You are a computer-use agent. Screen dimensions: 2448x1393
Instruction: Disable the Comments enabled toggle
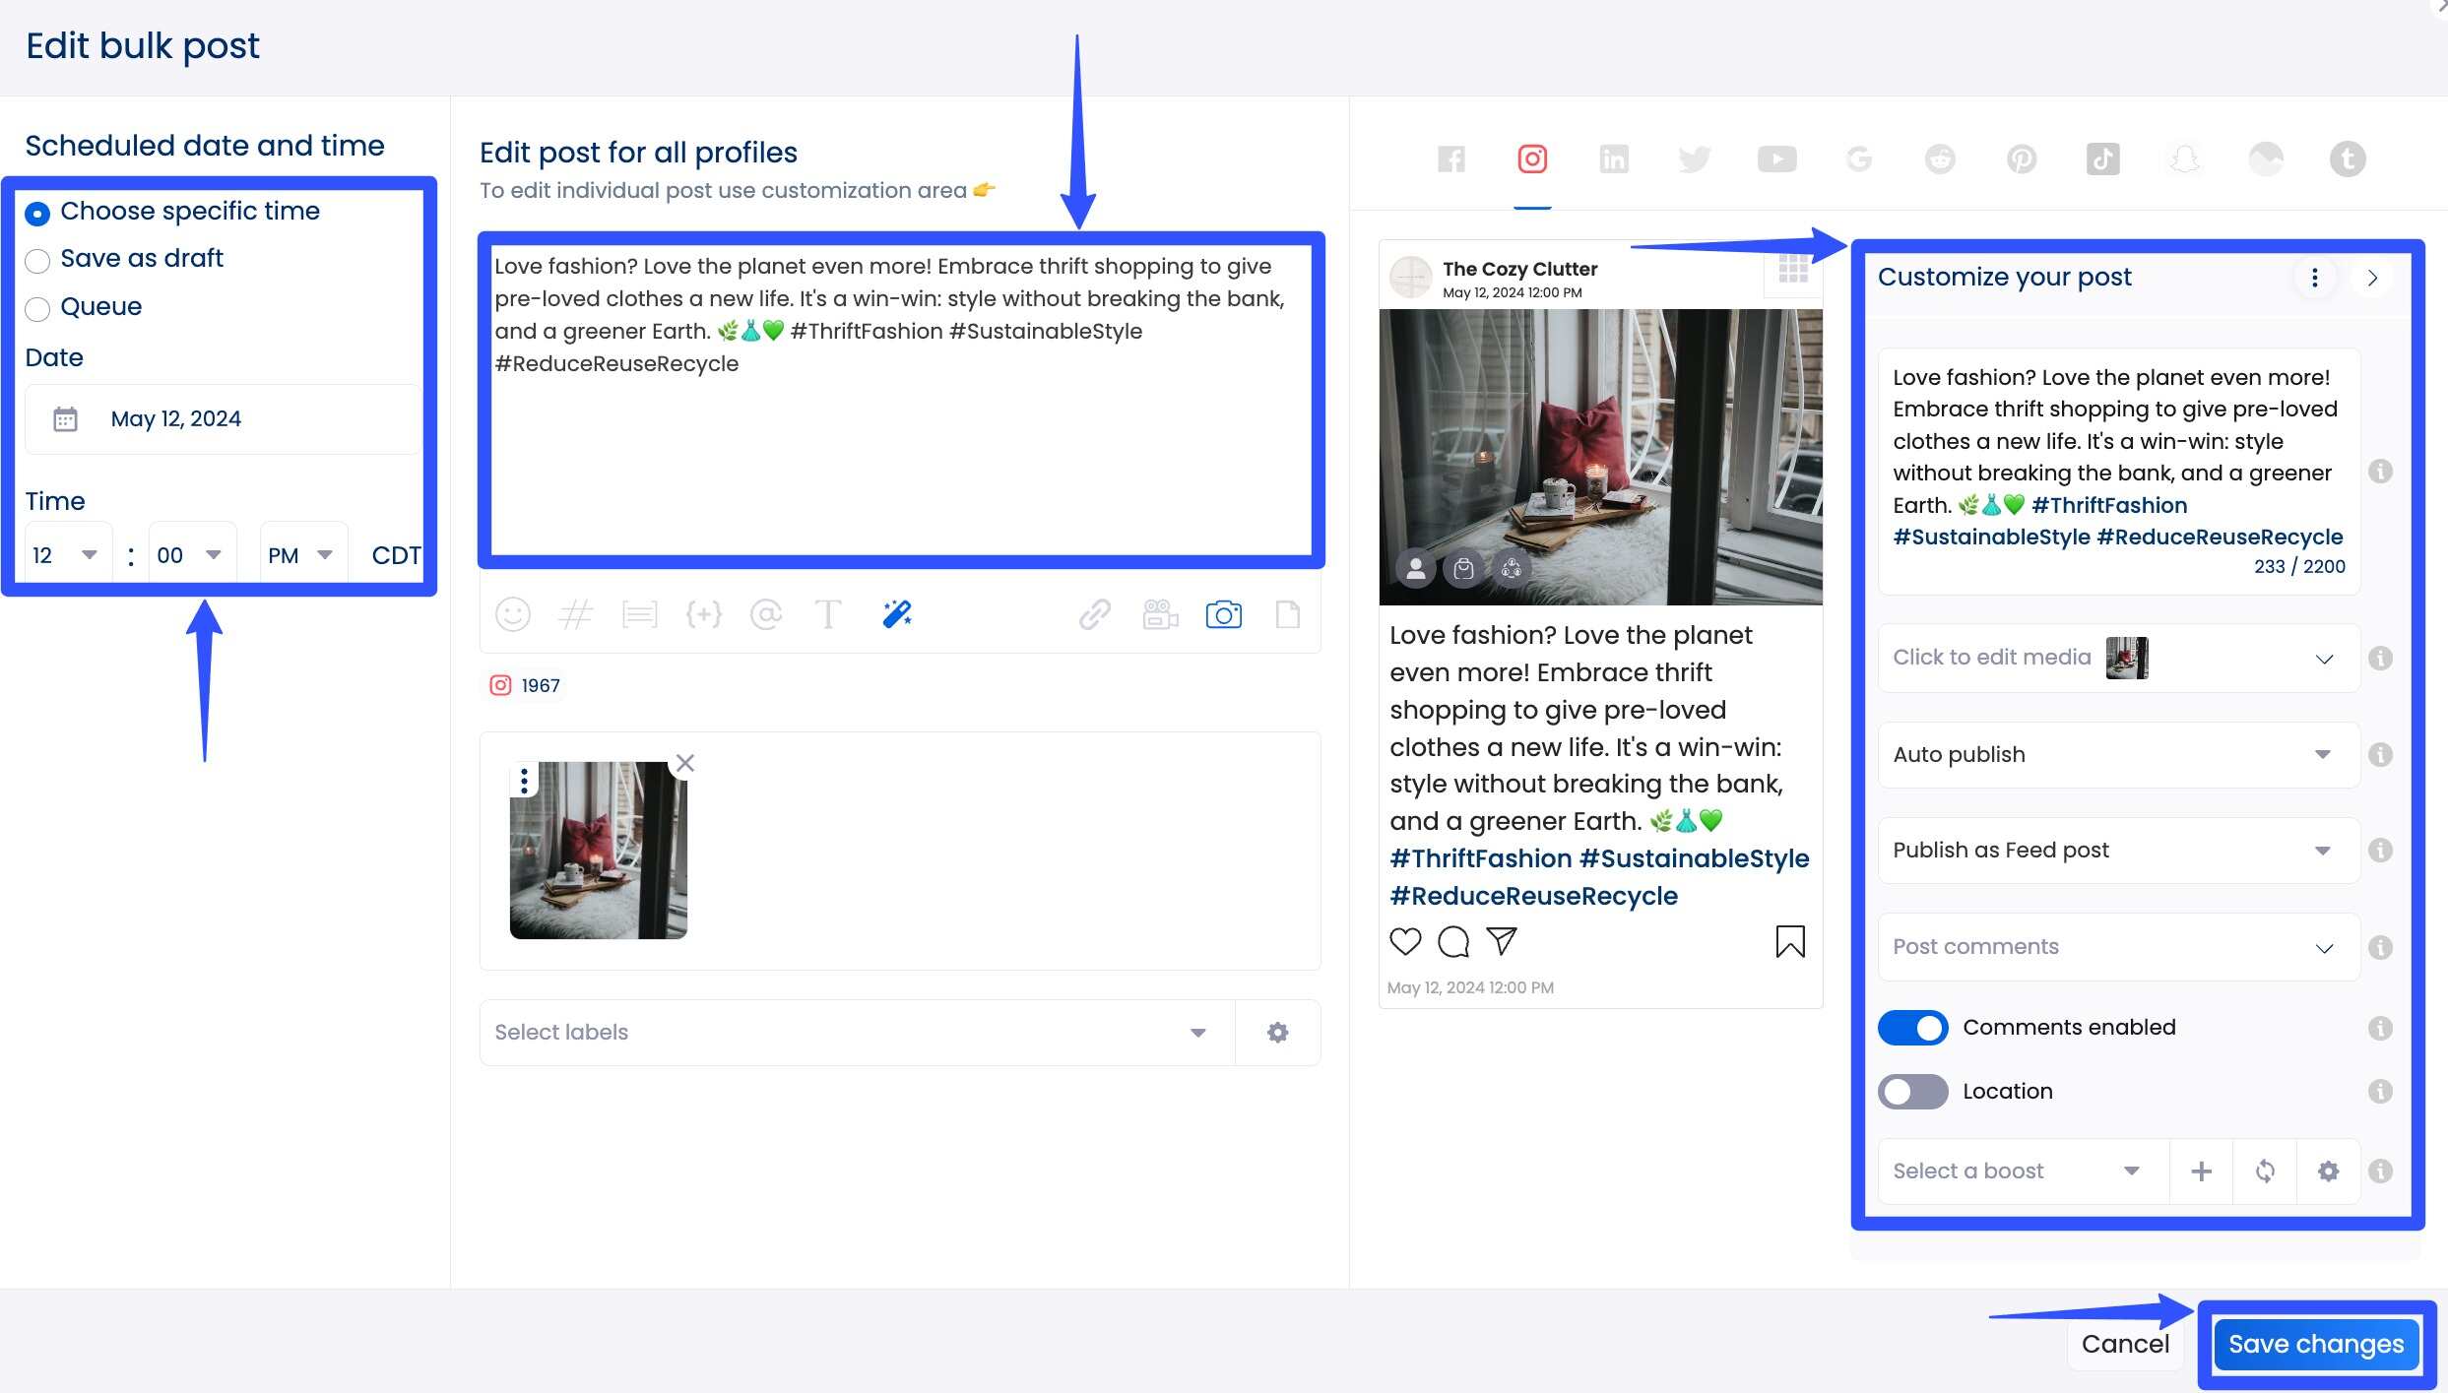click(1912, 1027)
